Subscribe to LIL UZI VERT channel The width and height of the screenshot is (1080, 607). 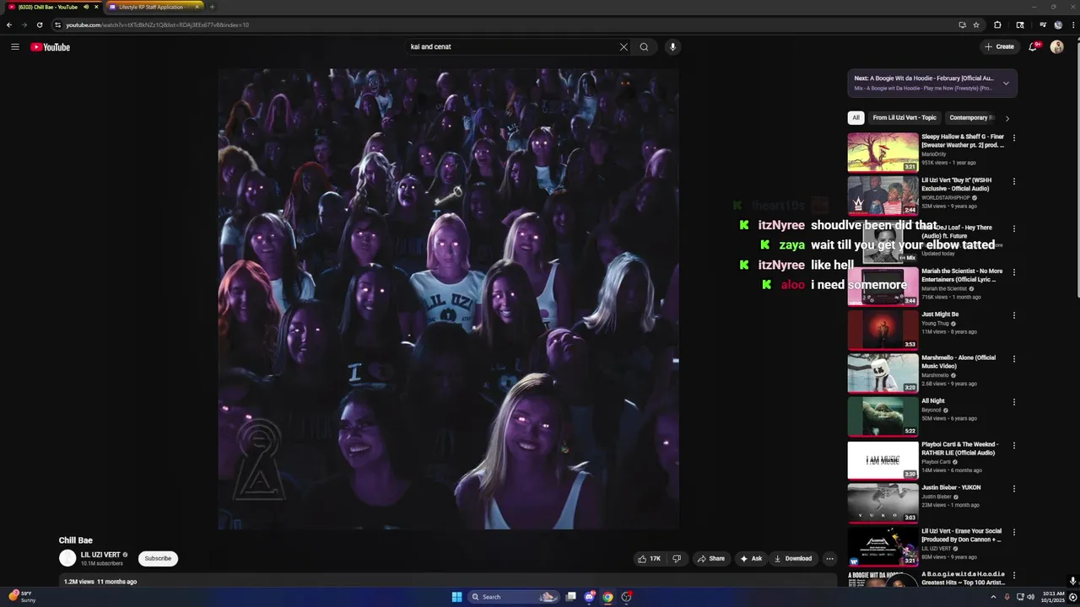point(158,558)
